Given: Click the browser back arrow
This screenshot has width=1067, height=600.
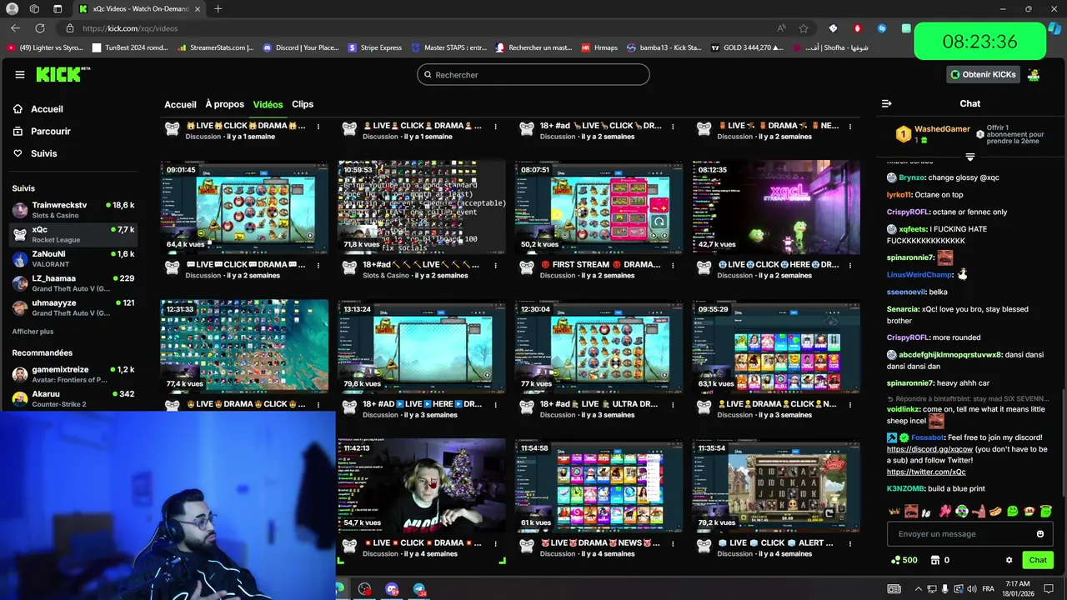Looking at the screenshot, I should pos(15,28).
